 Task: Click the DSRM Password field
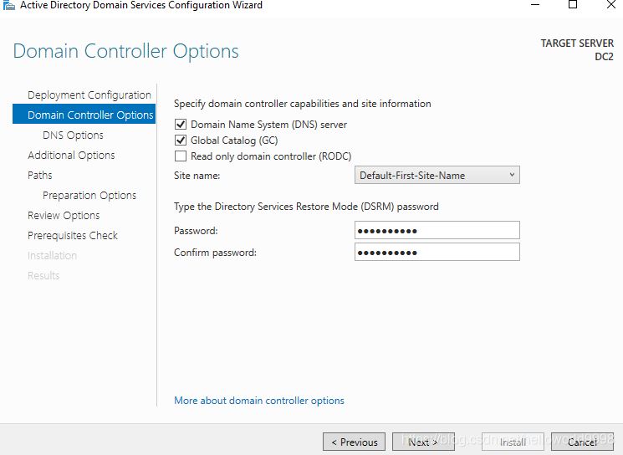[437, 231]
